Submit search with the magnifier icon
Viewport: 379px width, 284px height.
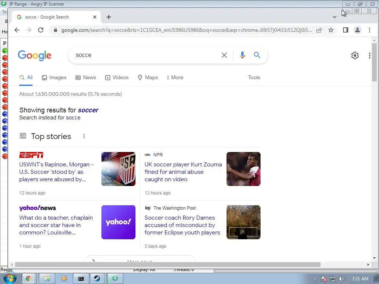257,55
